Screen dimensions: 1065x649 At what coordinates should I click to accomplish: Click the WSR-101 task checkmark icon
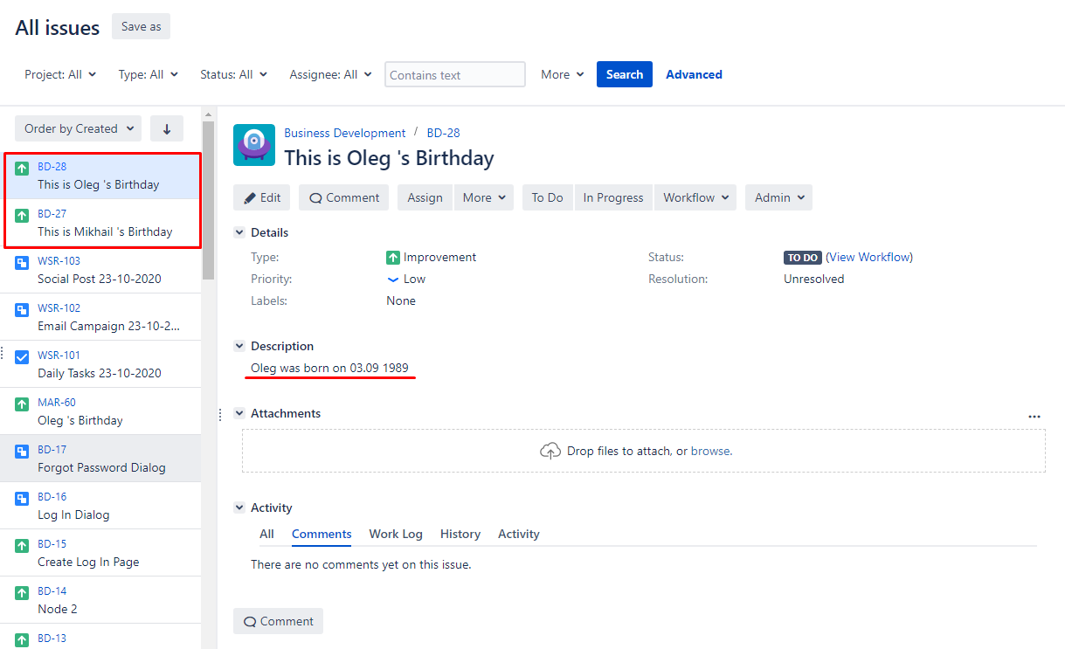(23, 356)
